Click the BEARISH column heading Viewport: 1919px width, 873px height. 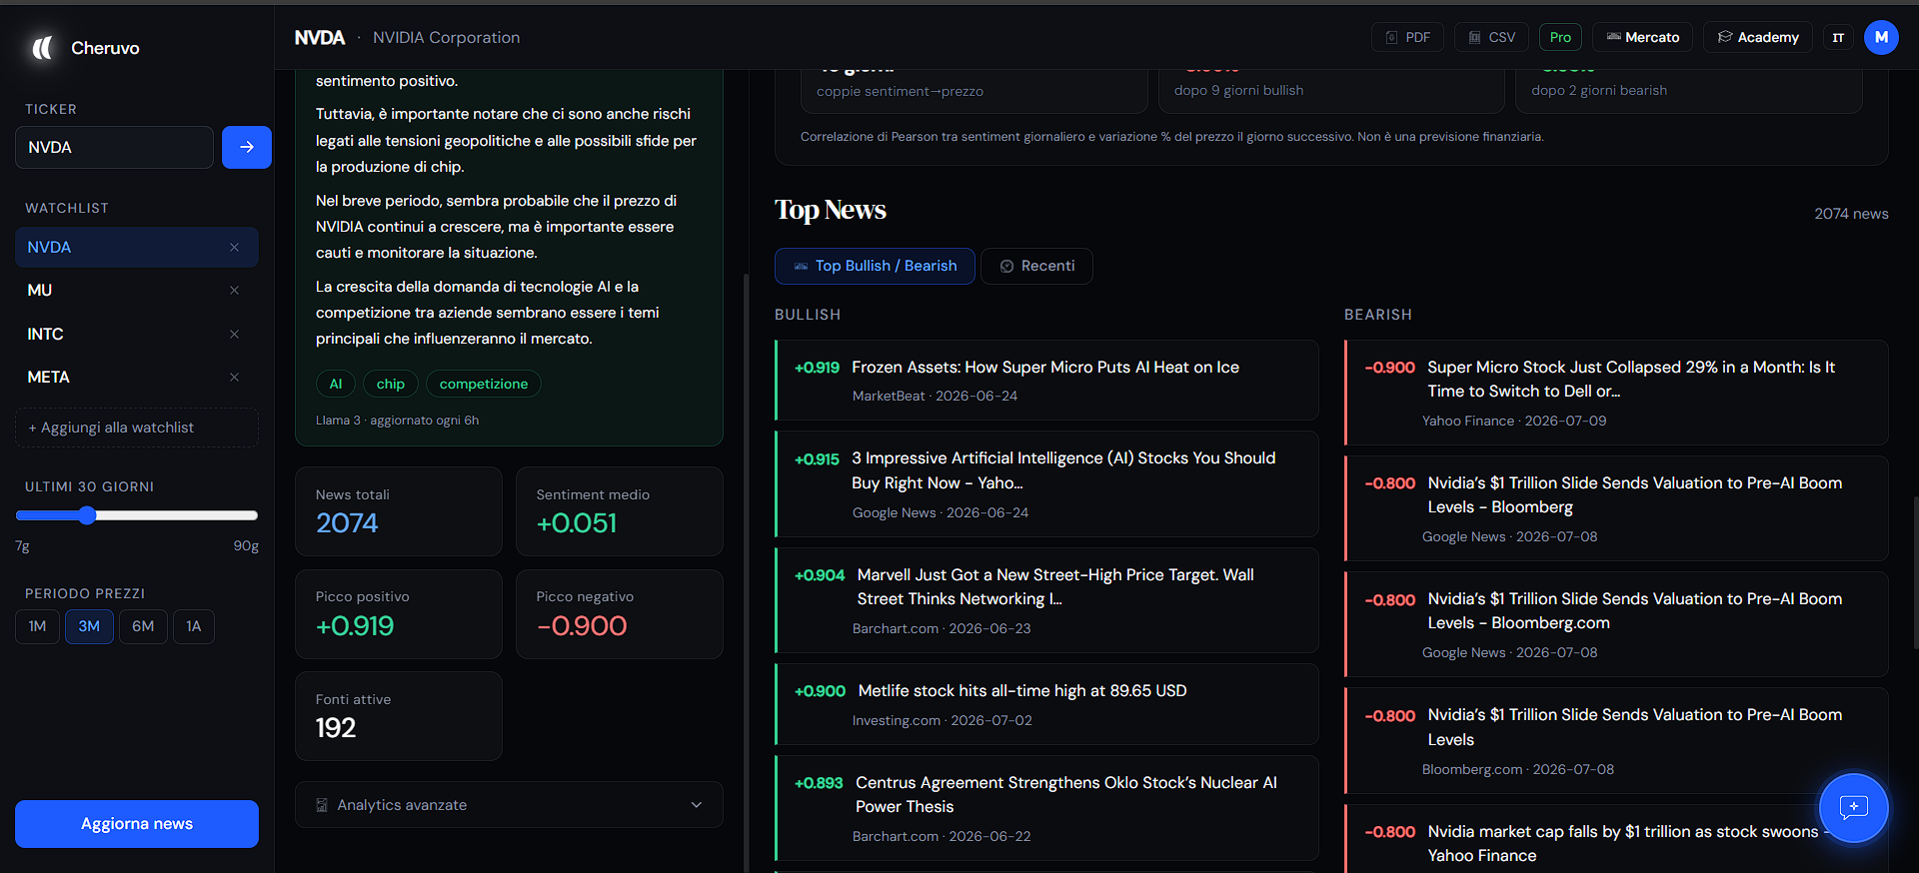pyautogui.click(x=1378, y=315)
